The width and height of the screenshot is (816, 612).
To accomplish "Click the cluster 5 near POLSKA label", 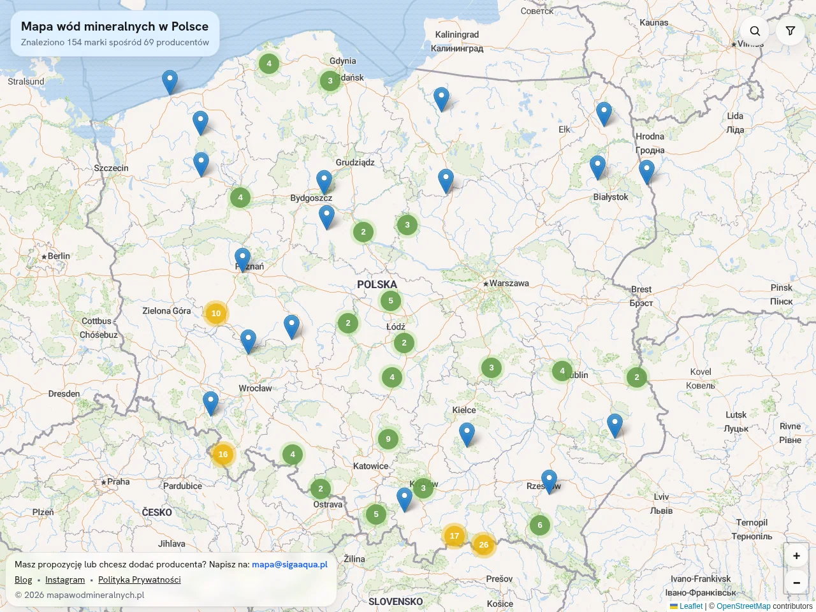I will coord(391,300).
